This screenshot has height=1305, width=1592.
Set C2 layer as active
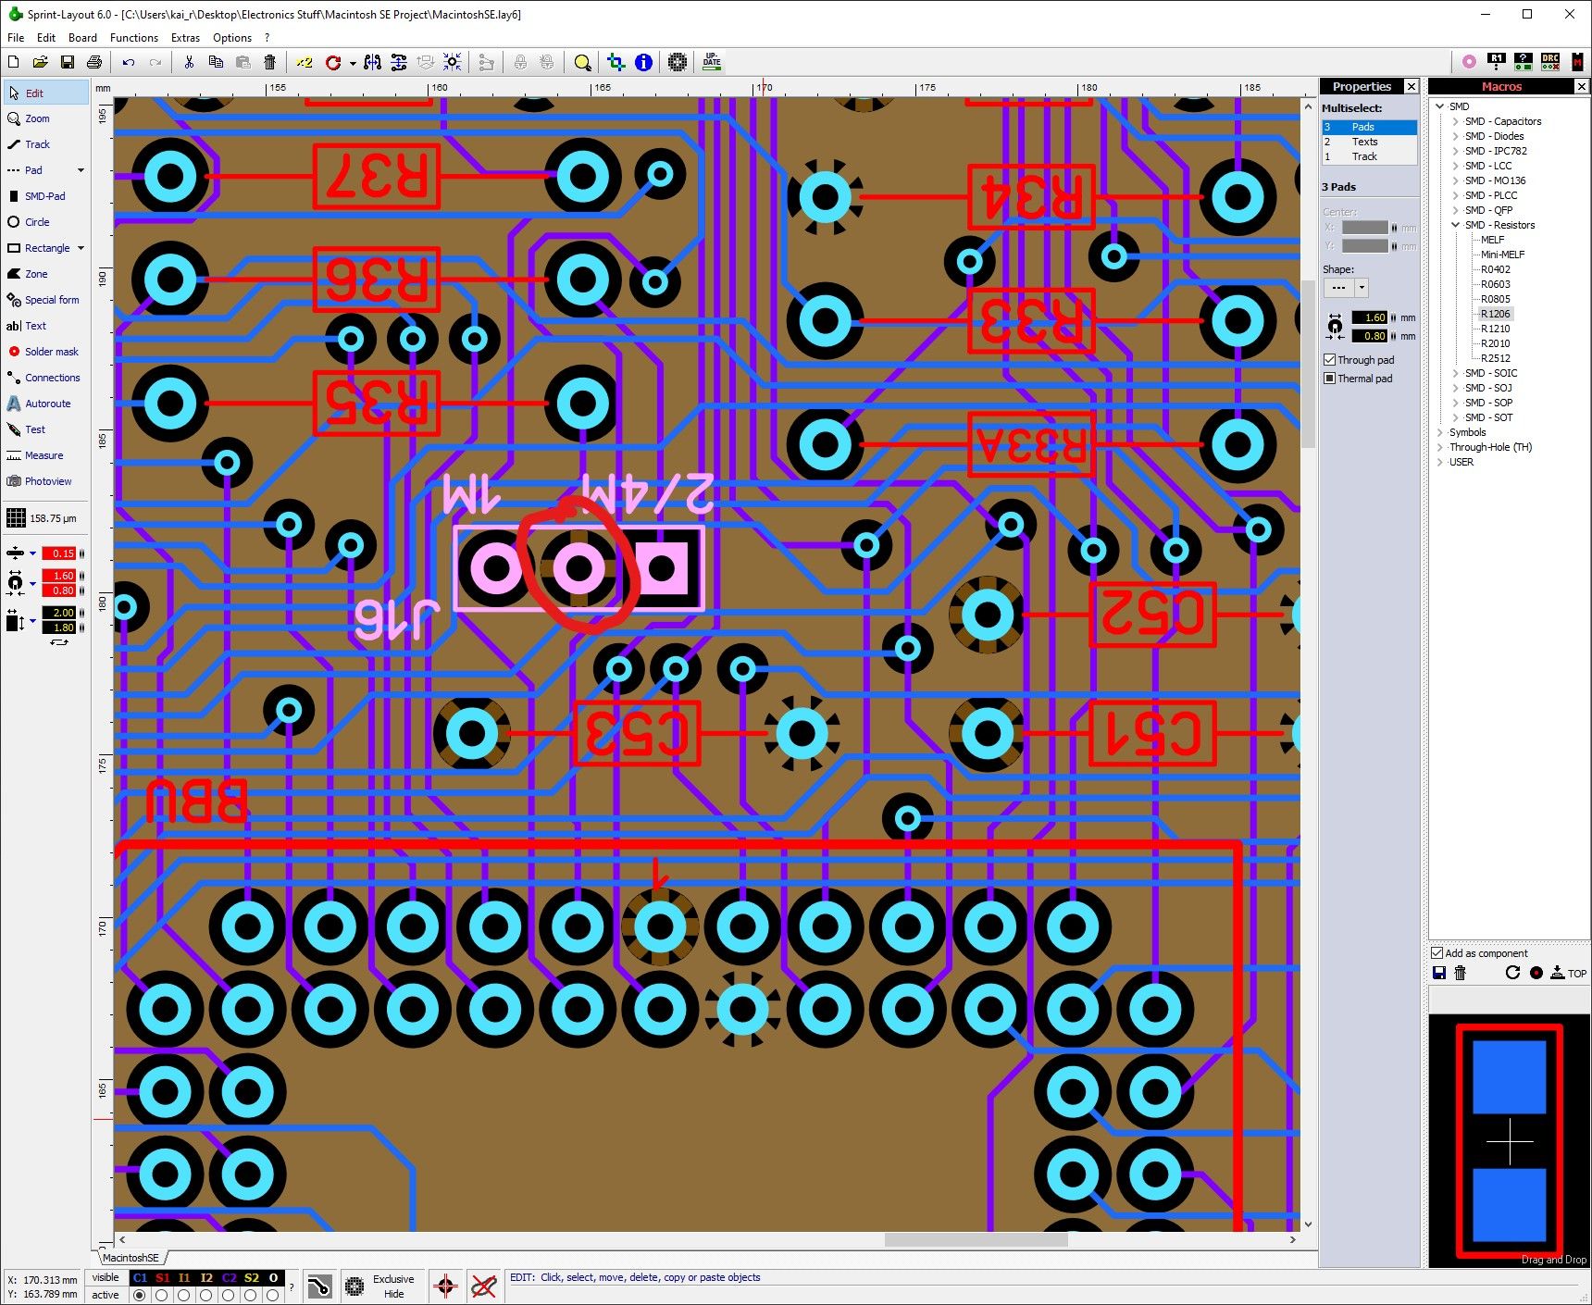click(229, 1295)
